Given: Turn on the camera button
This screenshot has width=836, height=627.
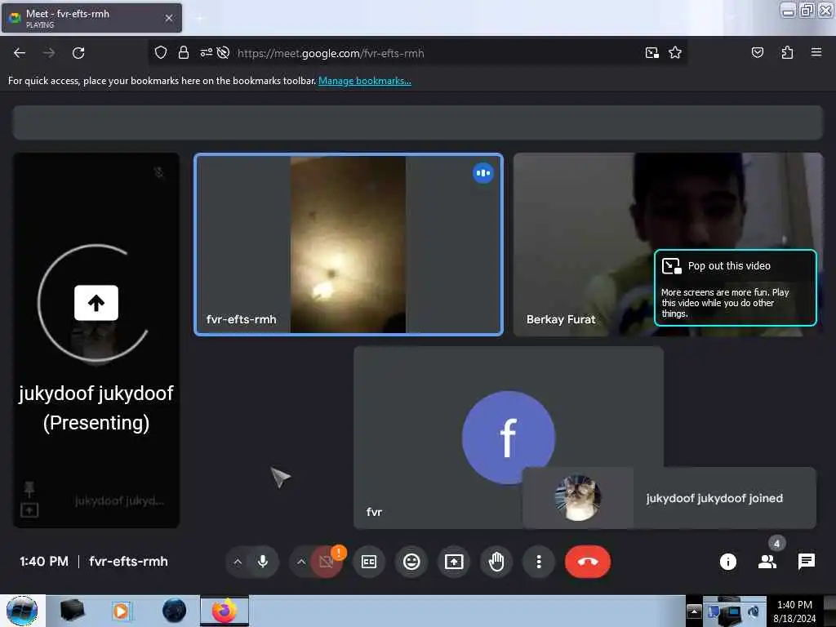Looking at the screenshot, I should [x=326, y=562].
